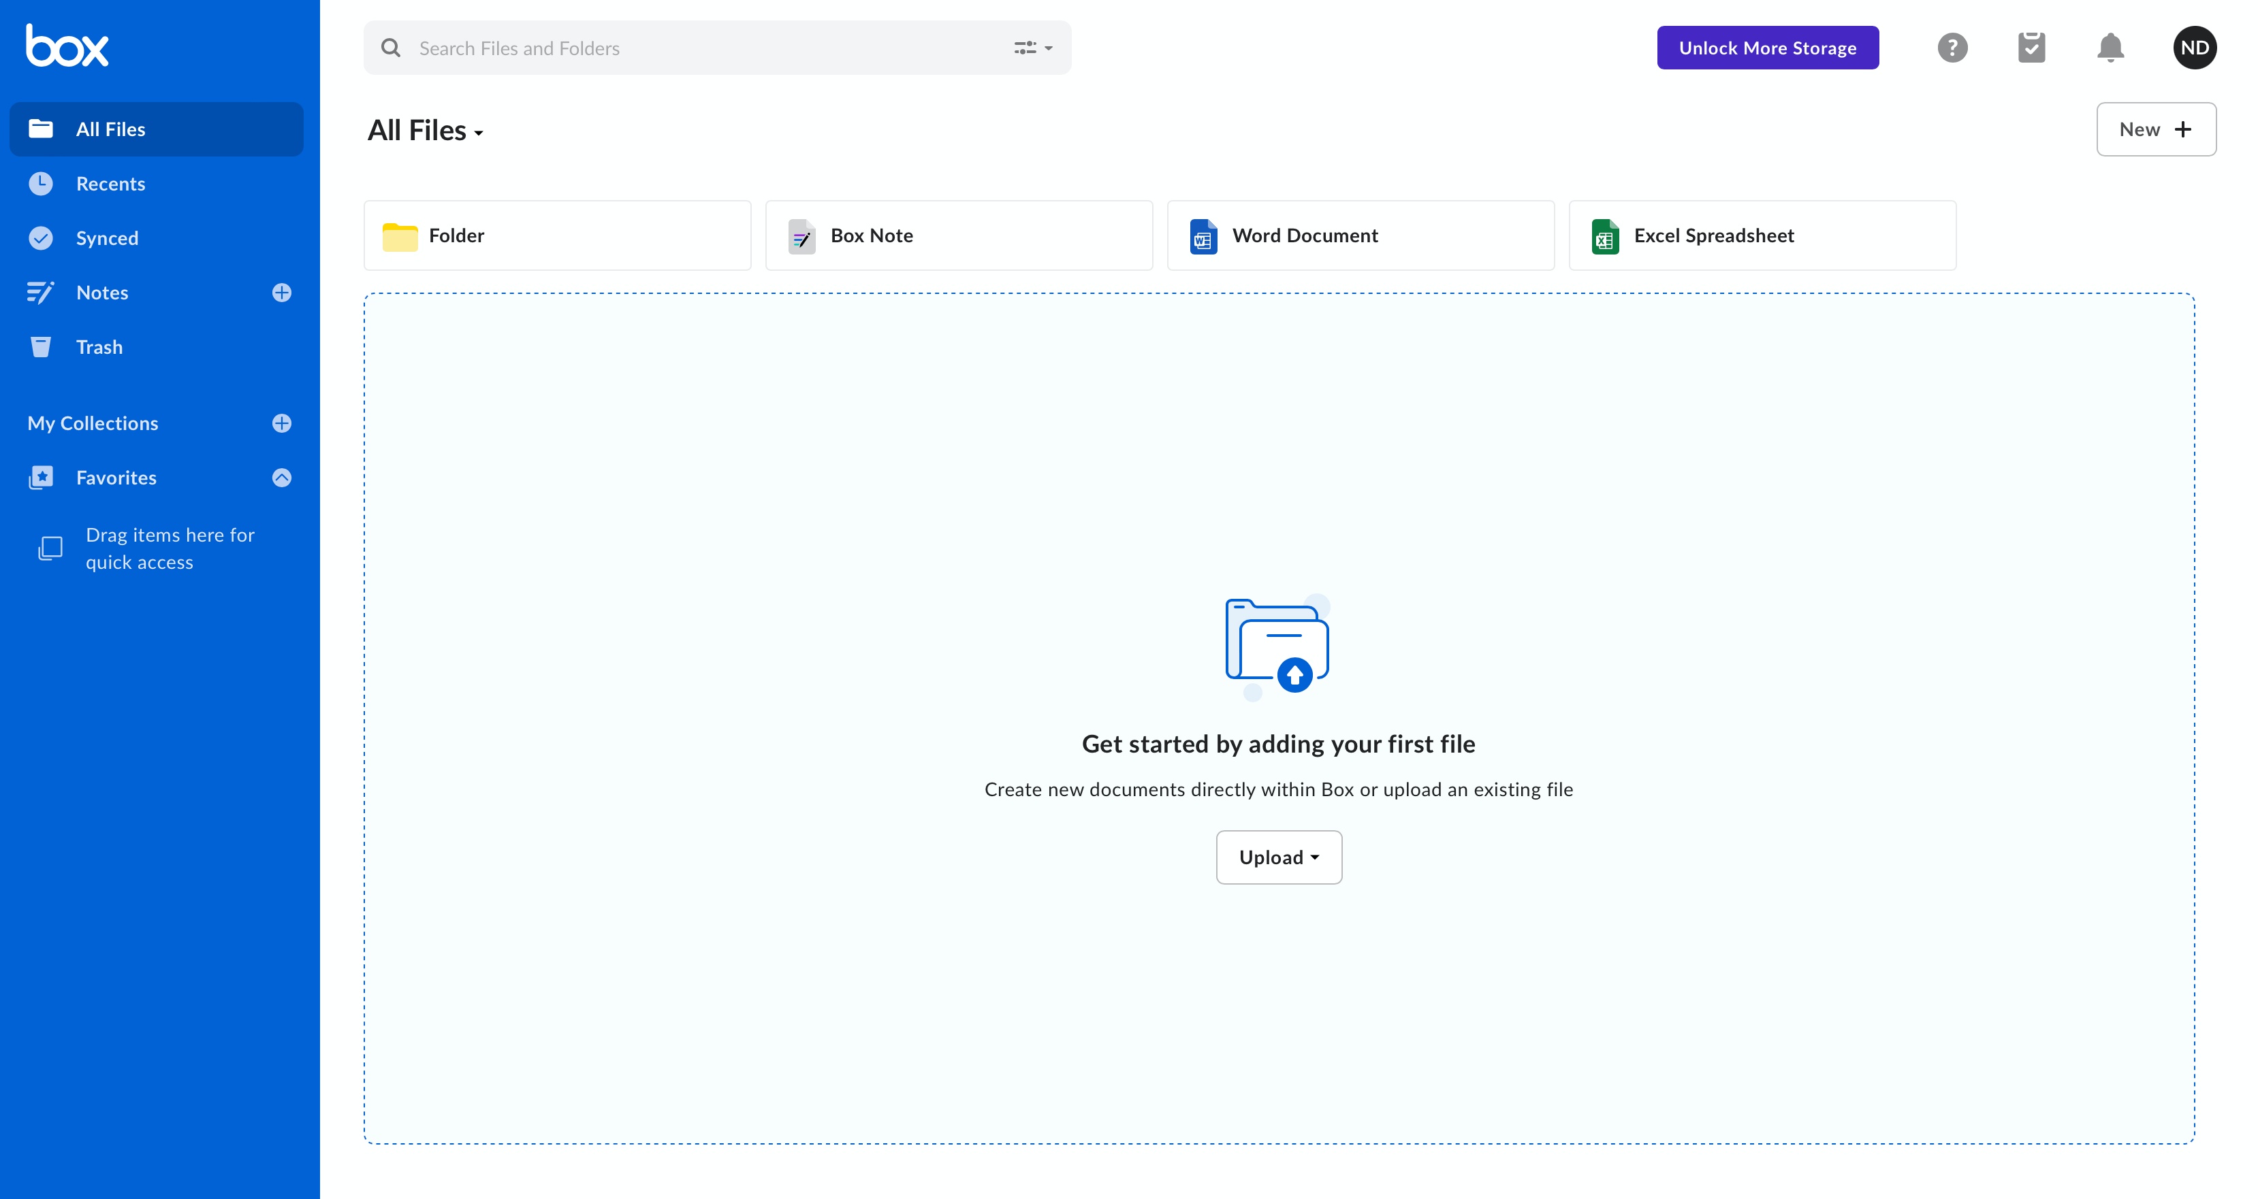Toggle the Favorites star in the sidebar
Viewport: 2258px width, 1199px height.
coord(42,477)
